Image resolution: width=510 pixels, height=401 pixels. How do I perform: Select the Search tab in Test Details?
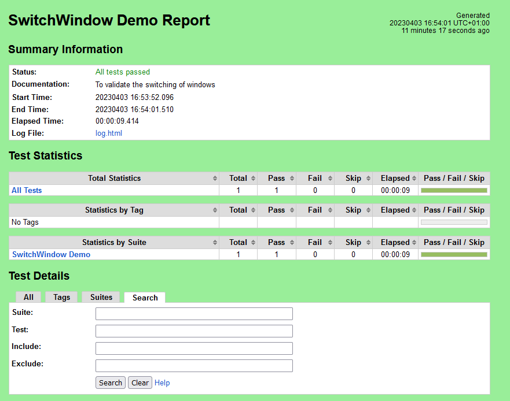tap(145, 298)
